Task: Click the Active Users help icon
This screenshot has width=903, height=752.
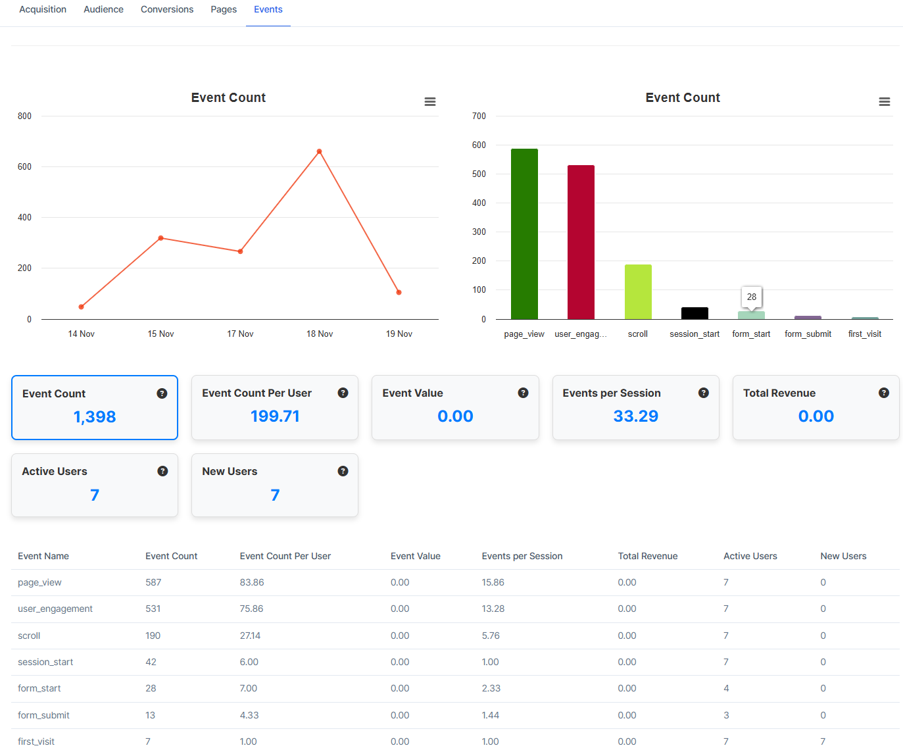Action: [x=162, y=471]
